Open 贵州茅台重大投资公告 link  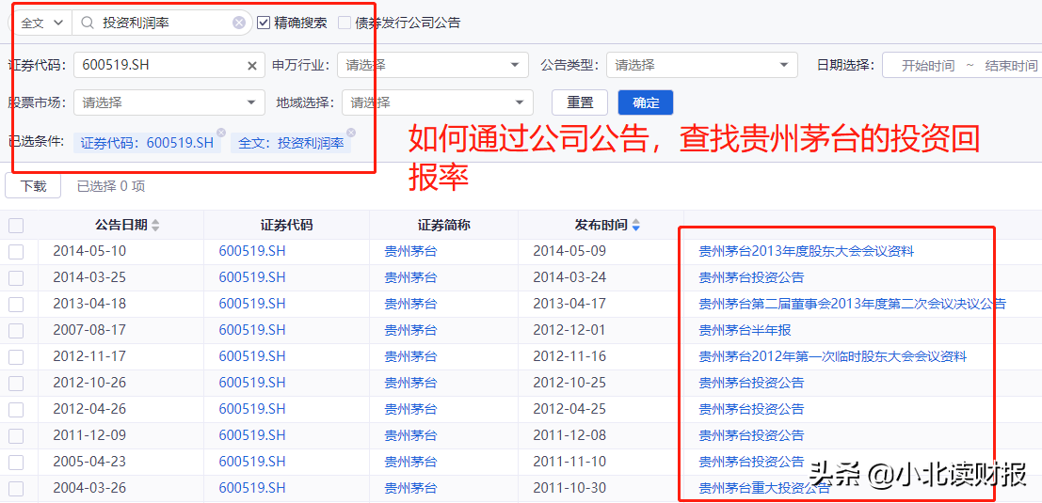tap(764, 488)
